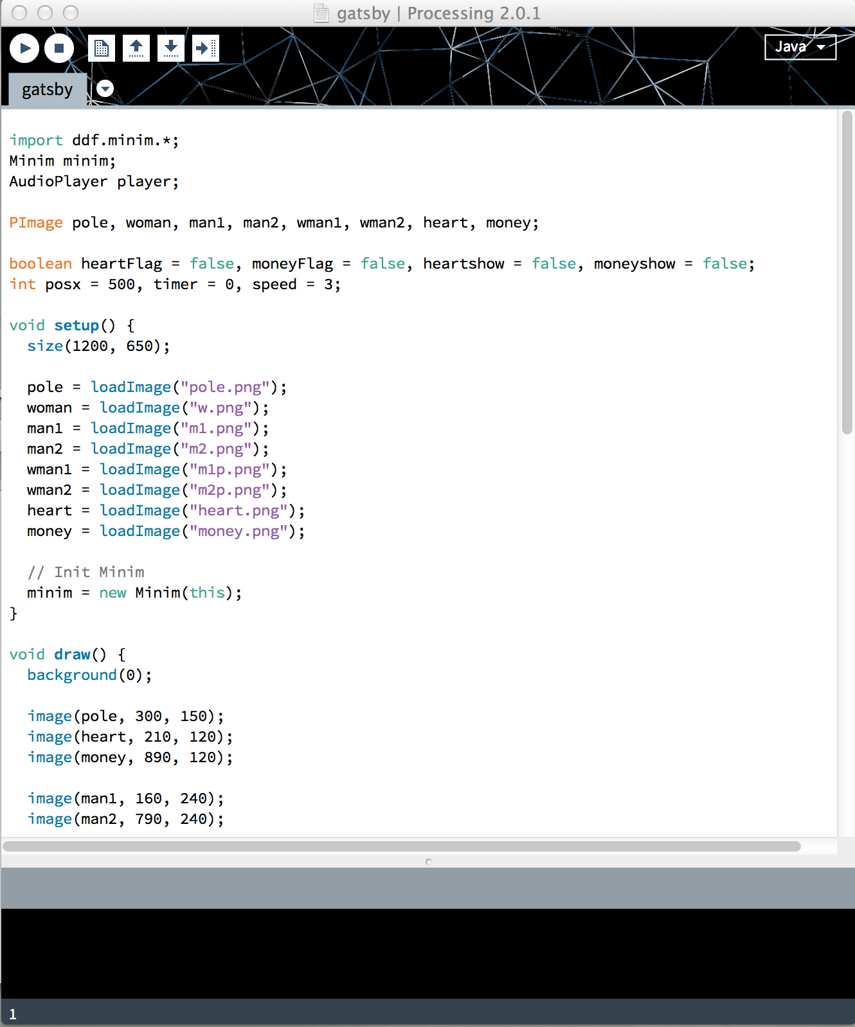Click the 'image(heart, 210, 120);' line

(130, 737)
